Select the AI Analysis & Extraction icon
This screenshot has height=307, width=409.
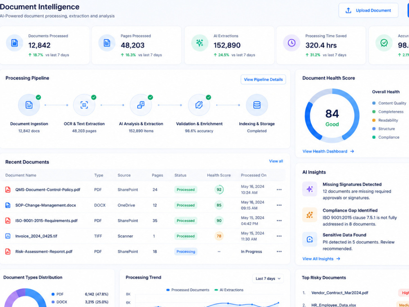point(141,105)
